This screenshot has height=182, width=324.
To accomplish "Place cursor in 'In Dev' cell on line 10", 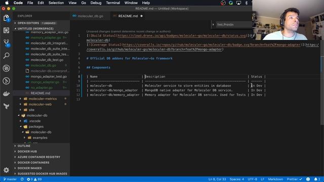I will coord(257,85).
